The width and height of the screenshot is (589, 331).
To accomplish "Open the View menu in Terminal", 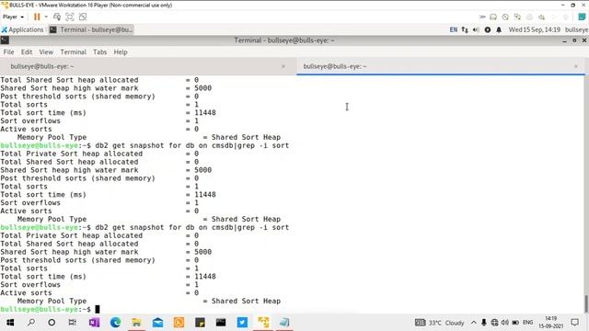I will (x=46, y=52).
